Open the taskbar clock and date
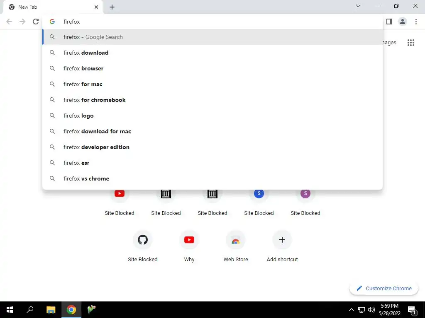This screenshot has width=425, height=318. [x=389, y=310]
